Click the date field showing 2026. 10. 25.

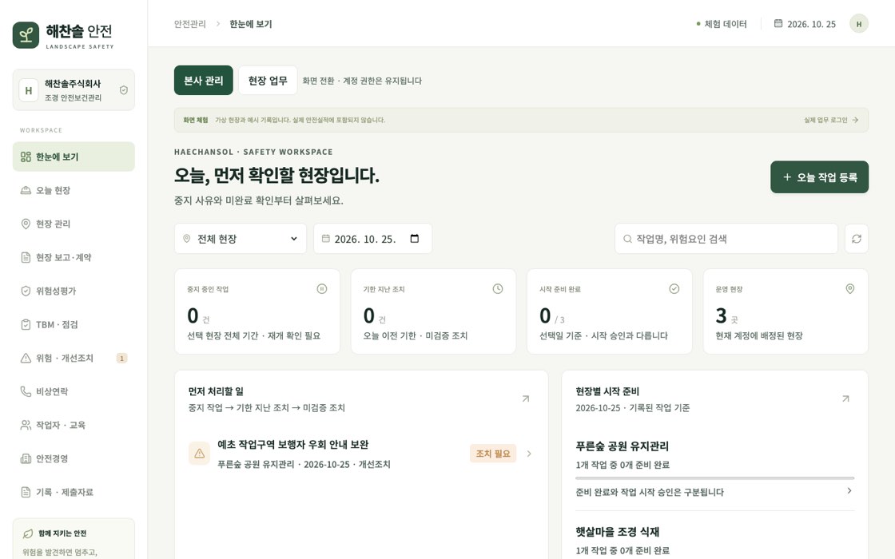pos(372,239)
